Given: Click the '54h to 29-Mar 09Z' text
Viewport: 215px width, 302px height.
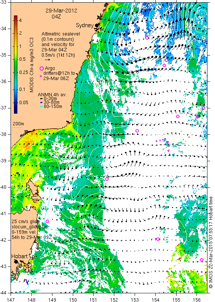Looking at the screenshot, I should point(32,237).
